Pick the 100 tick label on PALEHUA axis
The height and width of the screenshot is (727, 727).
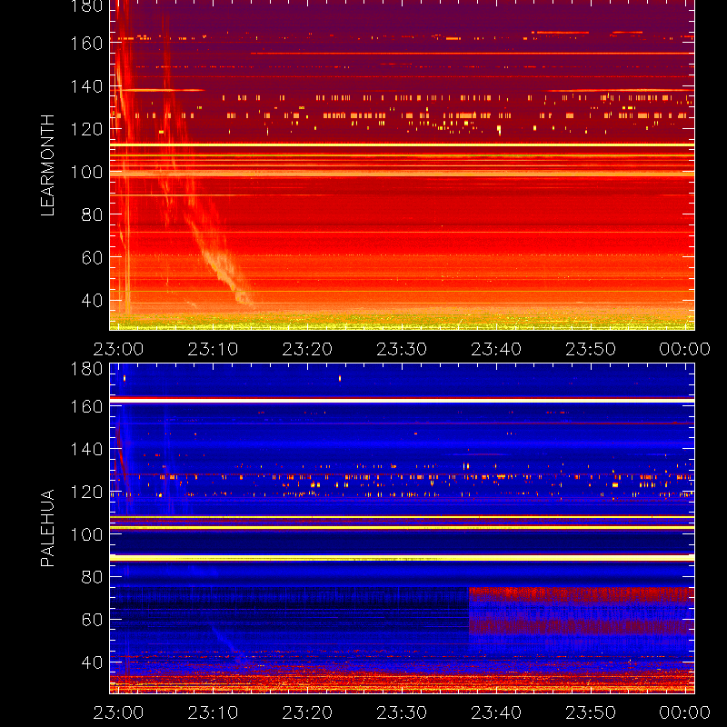click(x=86, y=534)
